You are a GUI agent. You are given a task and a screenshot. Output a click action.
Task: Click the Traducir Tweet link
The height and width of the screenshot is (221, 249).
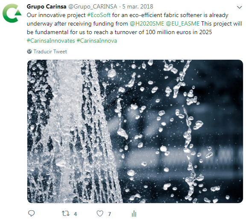(50, 52)
